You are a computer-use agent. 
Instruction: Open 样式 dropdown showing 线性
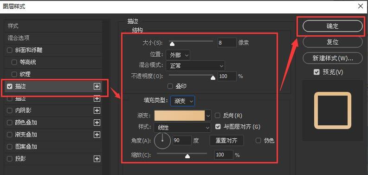pyautogui.click(x=182, y=128)
